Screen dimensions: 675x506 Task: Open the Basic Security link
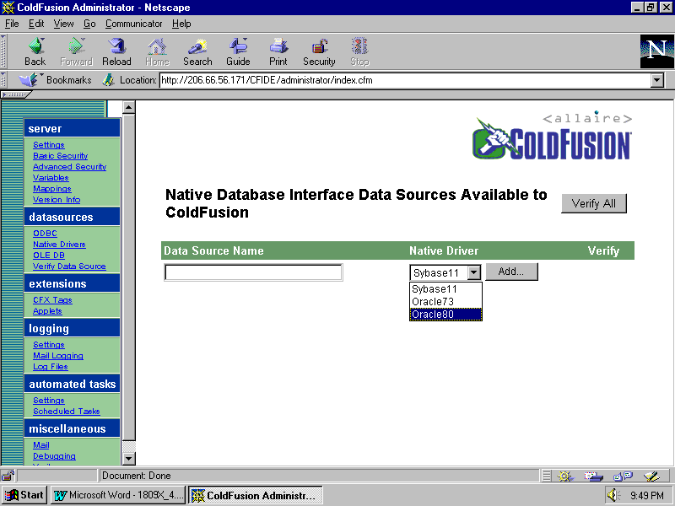tap(60, 156)
